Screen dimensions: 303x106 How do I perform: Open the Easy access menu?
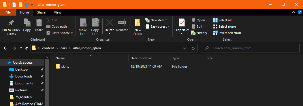(x=157, y=26)
